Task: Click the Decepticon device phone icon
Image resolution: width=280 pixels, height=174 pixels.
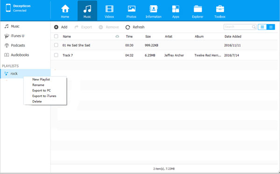Action: (x=8, y=8)
